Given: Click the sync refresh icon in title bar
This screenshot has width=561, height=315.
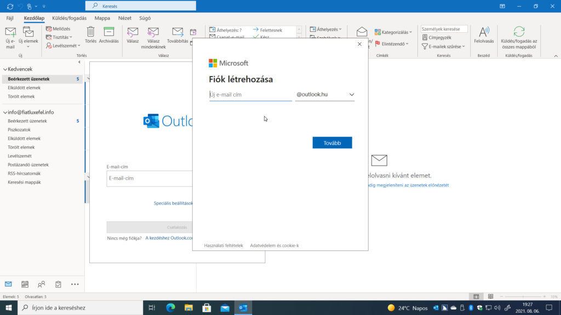Looking at the screenshot, I should [10, 6].
